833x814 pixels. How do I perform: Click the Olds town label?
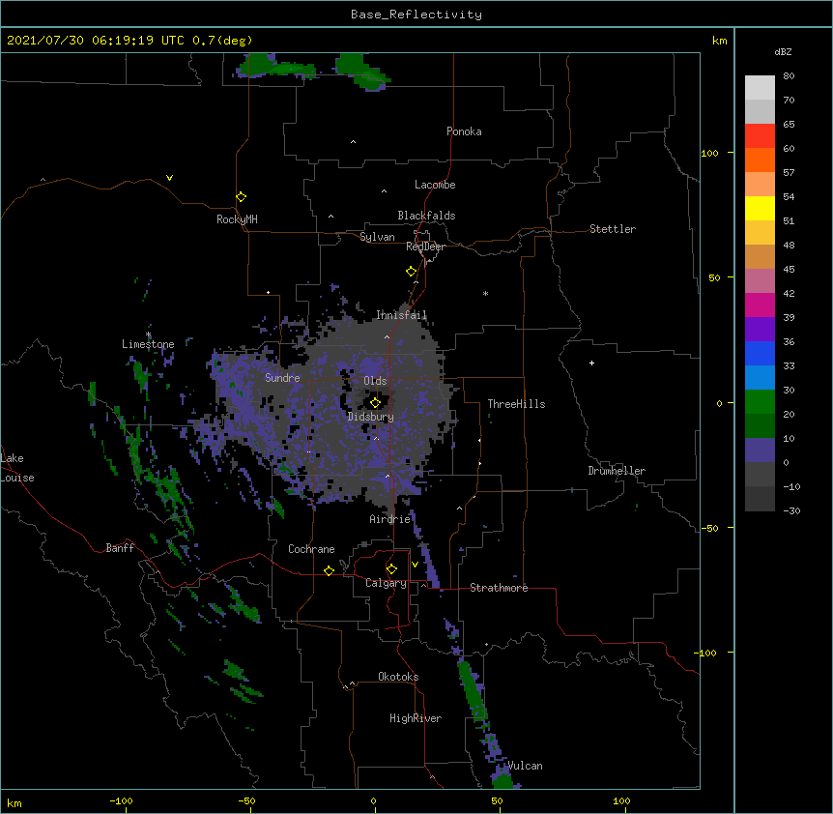coord(375,381)
